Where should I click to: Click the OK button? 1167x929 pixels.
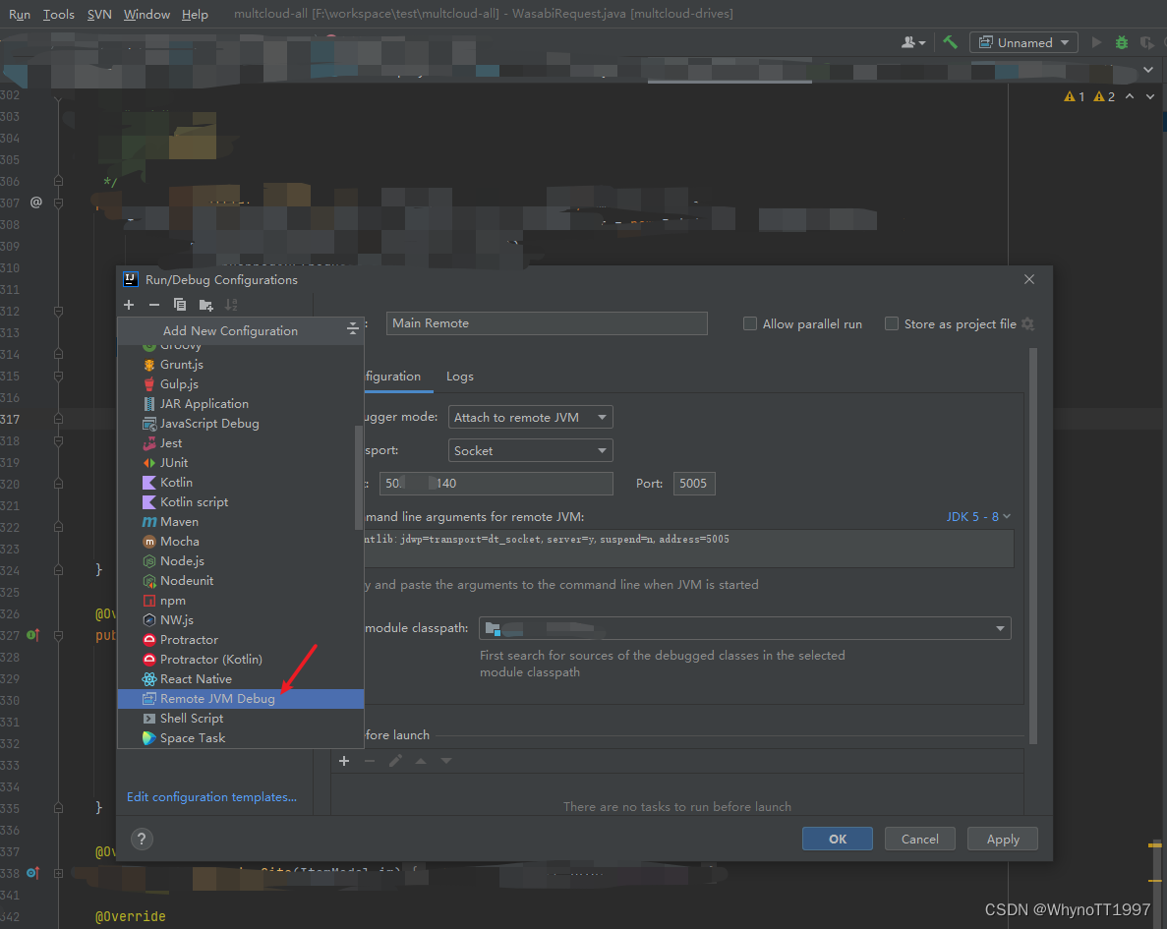(x=838, y=839)
